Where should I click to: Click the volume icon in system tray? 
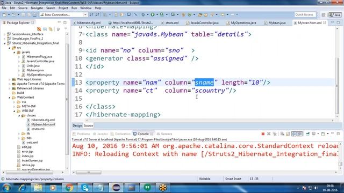(x=316, y=188)
